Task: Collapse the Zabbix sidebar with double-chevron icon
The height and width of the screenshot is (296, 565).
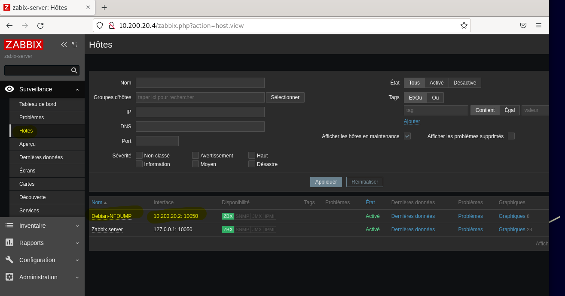Action: point(64,45)
